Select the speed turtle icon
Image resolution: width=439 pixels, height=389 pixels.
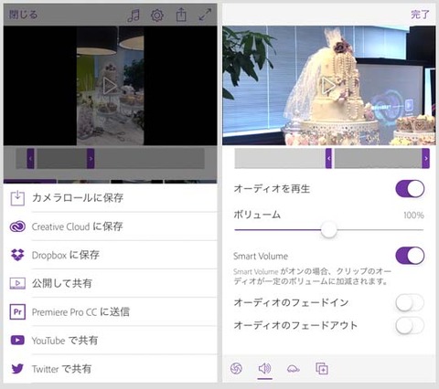(294, 369)
